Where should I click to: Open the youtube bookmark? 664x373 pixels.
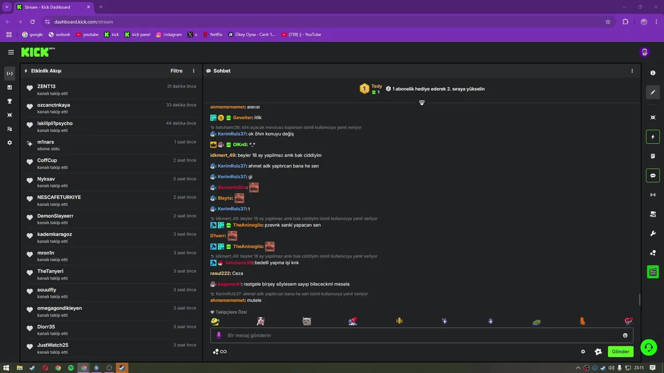click(x=87, y=35)
